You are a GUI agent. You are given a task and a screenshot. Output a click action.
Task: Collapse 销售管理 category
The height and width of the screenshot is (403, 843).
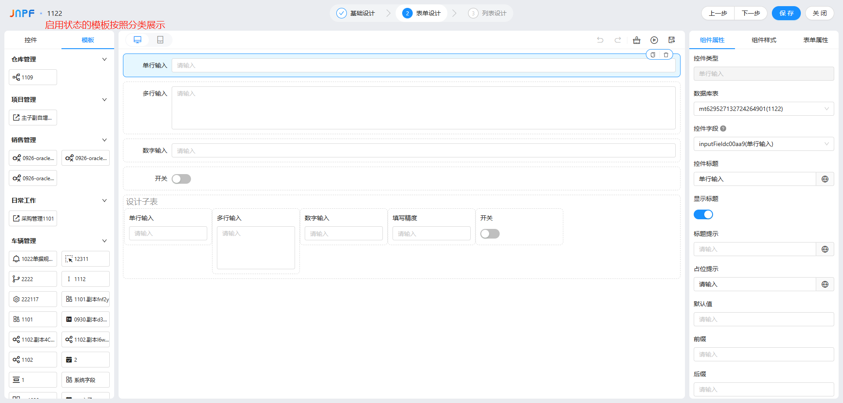(x=104, y=140)
